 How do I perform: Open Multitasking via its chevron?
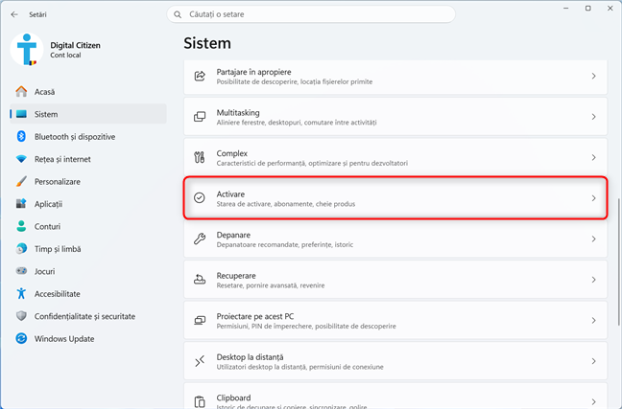pyautogui.click(x=594, y=117)
